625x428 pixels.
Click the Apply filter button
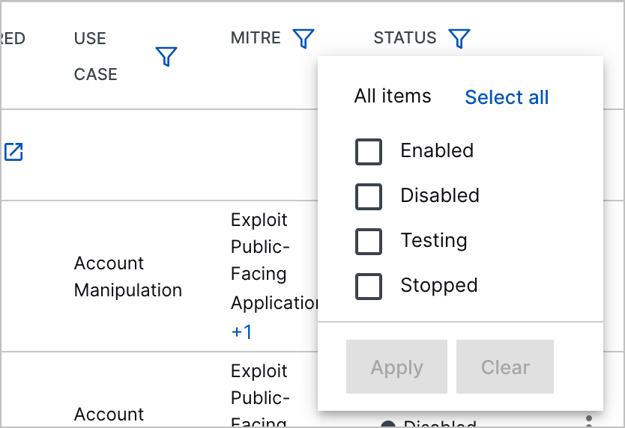tap(396, 367)
